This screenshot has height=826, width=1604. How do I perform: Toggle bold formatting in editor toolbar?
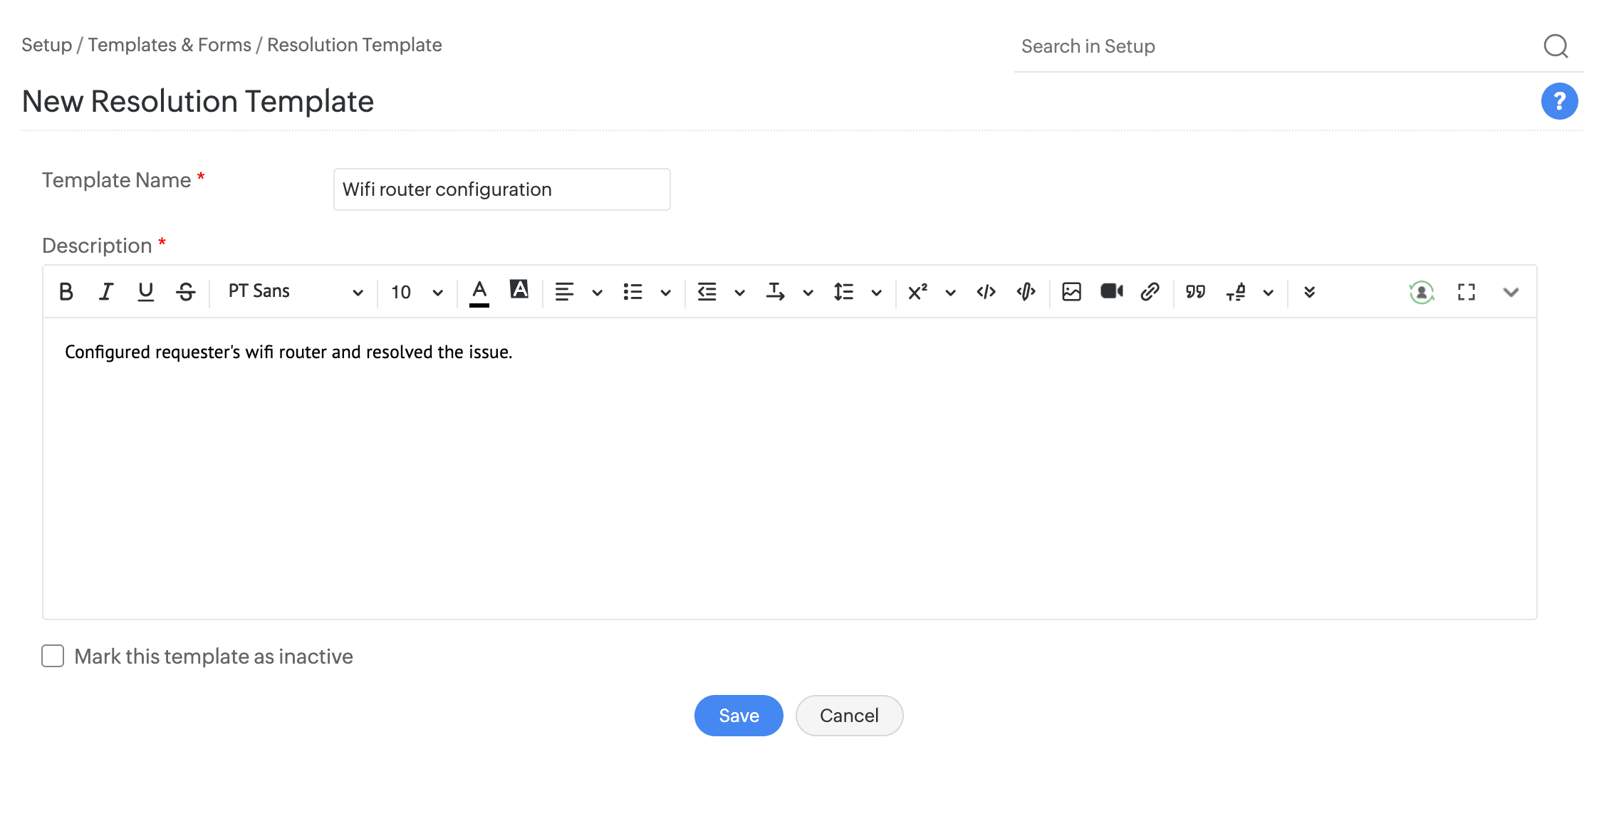coord(66,292)
